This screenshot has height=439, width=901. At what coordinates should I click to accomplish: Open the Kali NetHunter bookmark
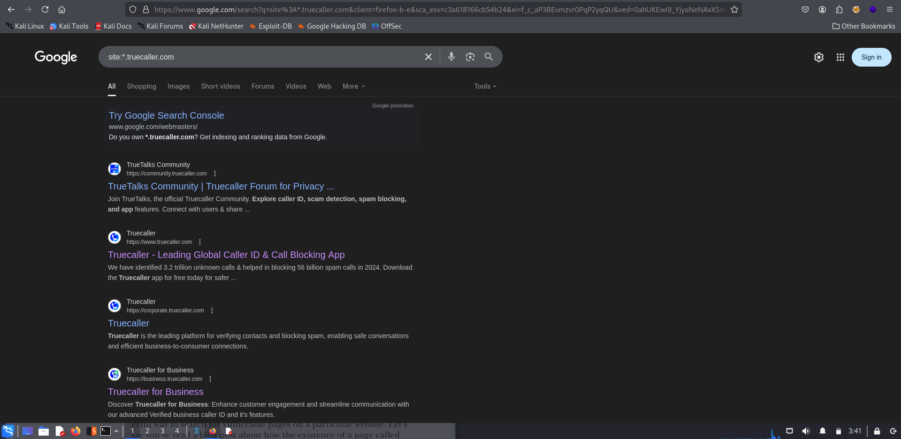216,26
